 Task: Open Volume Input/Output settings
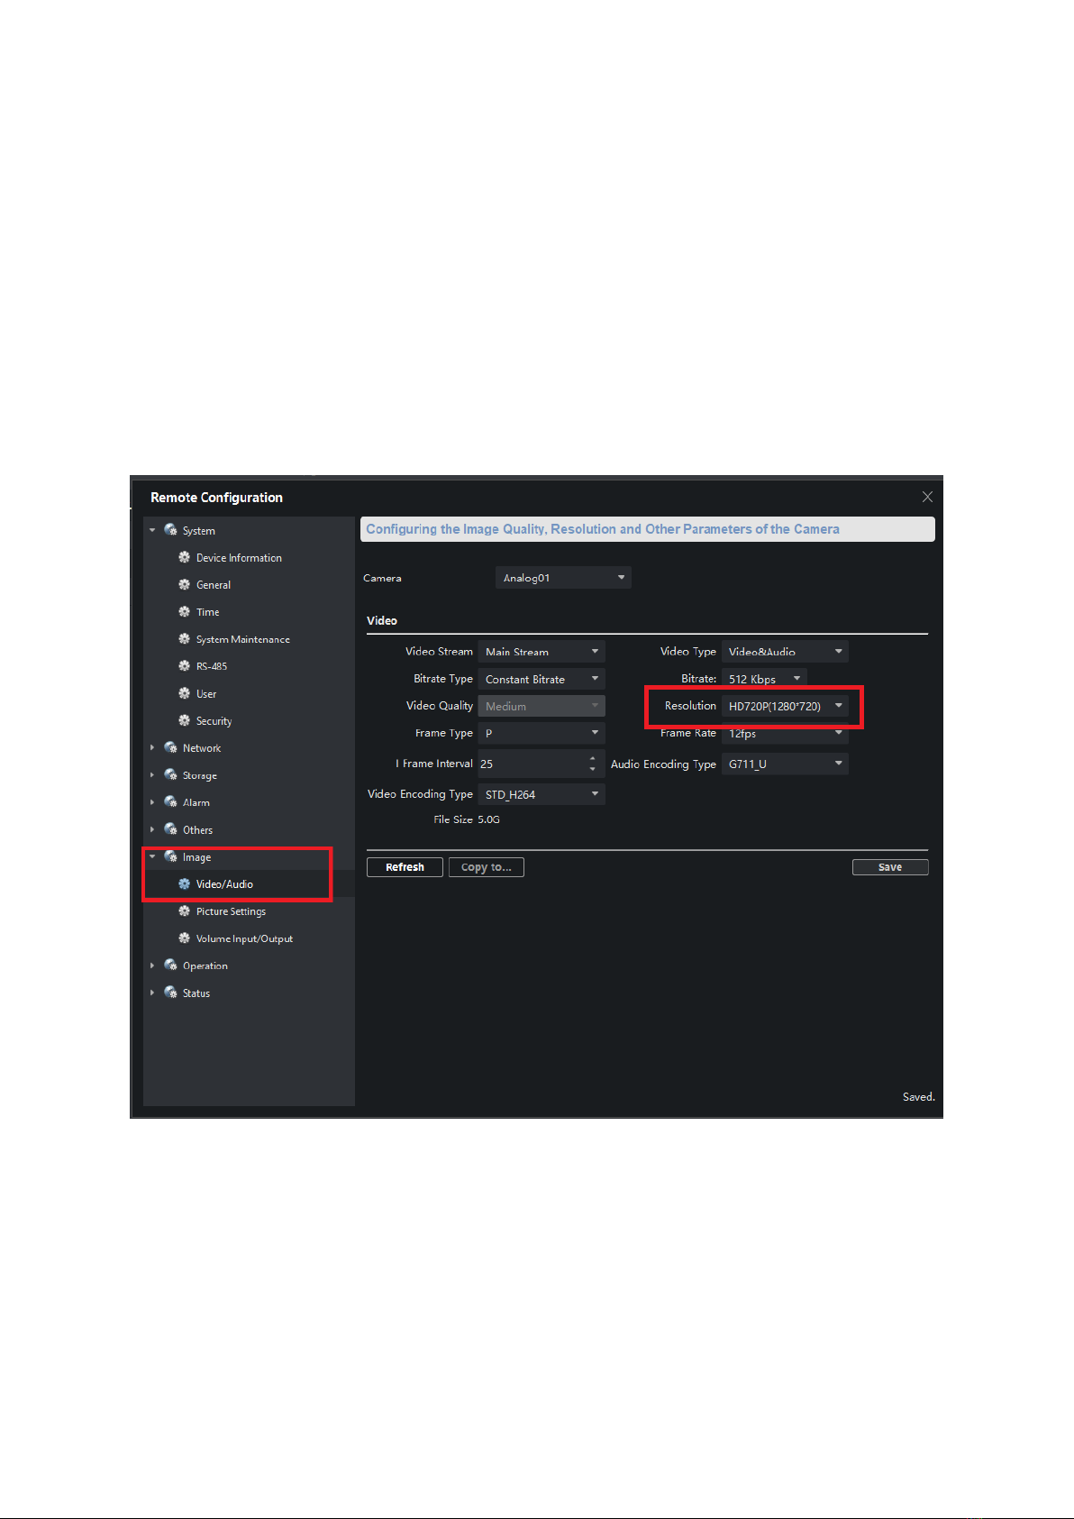(244, 938)
